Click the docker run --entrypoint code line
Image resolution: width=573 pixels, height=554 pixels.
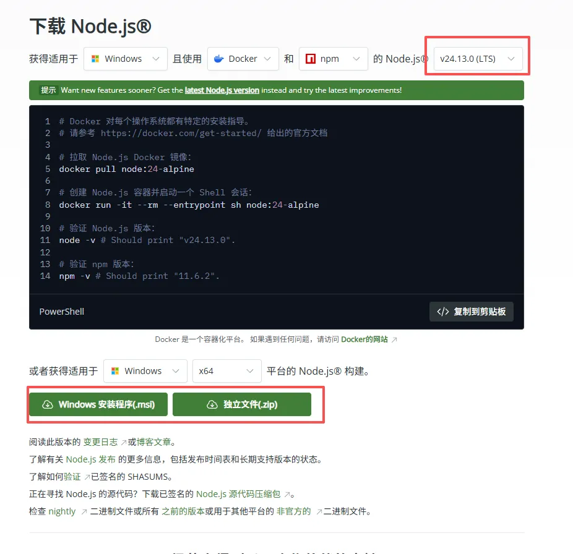pyautogui.click(x=189, y=205)
